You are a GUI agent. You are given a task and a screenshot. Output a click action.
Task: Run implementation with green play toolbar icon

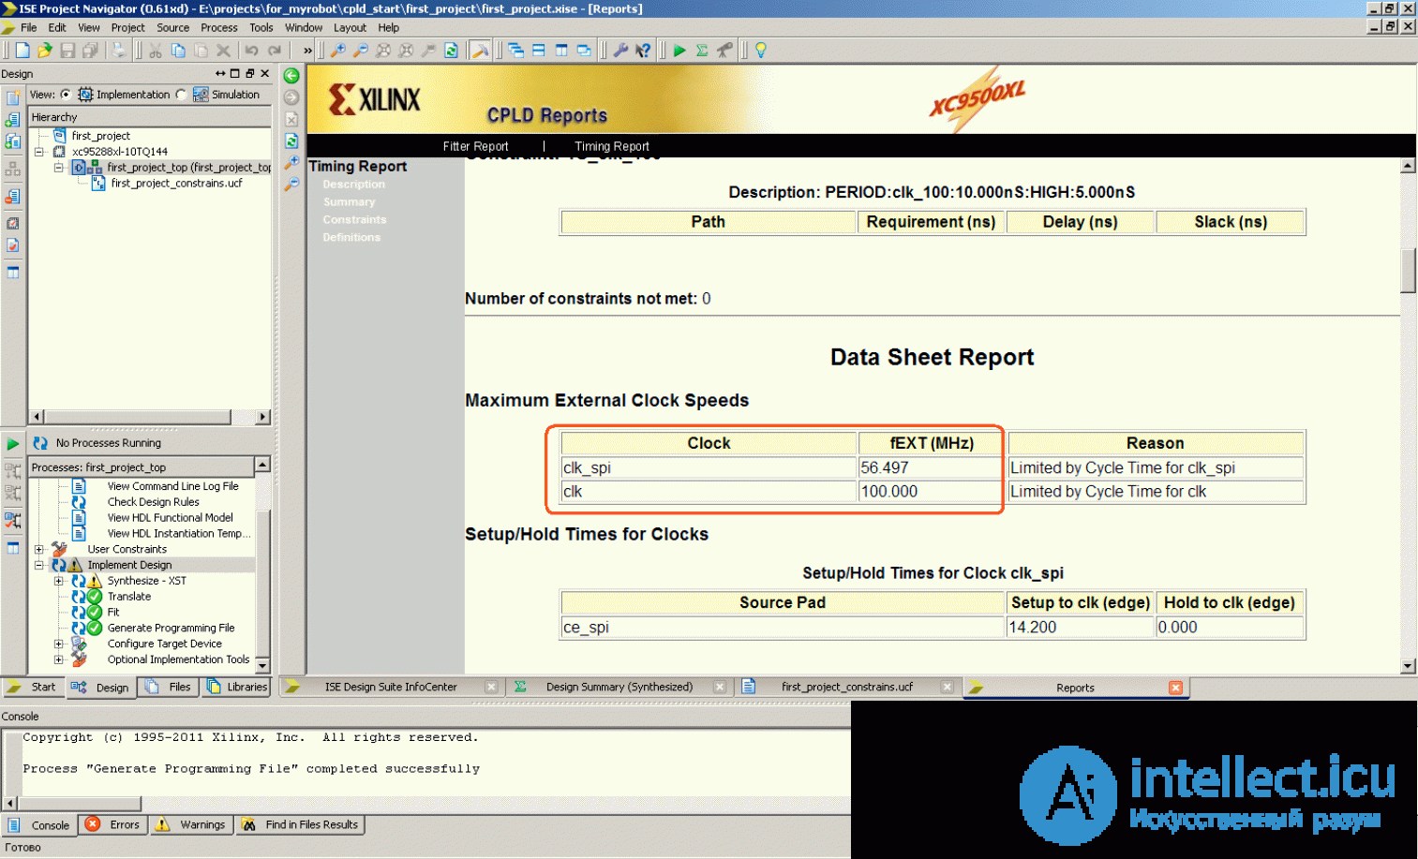pyautogui.click(x=679, y=51)
